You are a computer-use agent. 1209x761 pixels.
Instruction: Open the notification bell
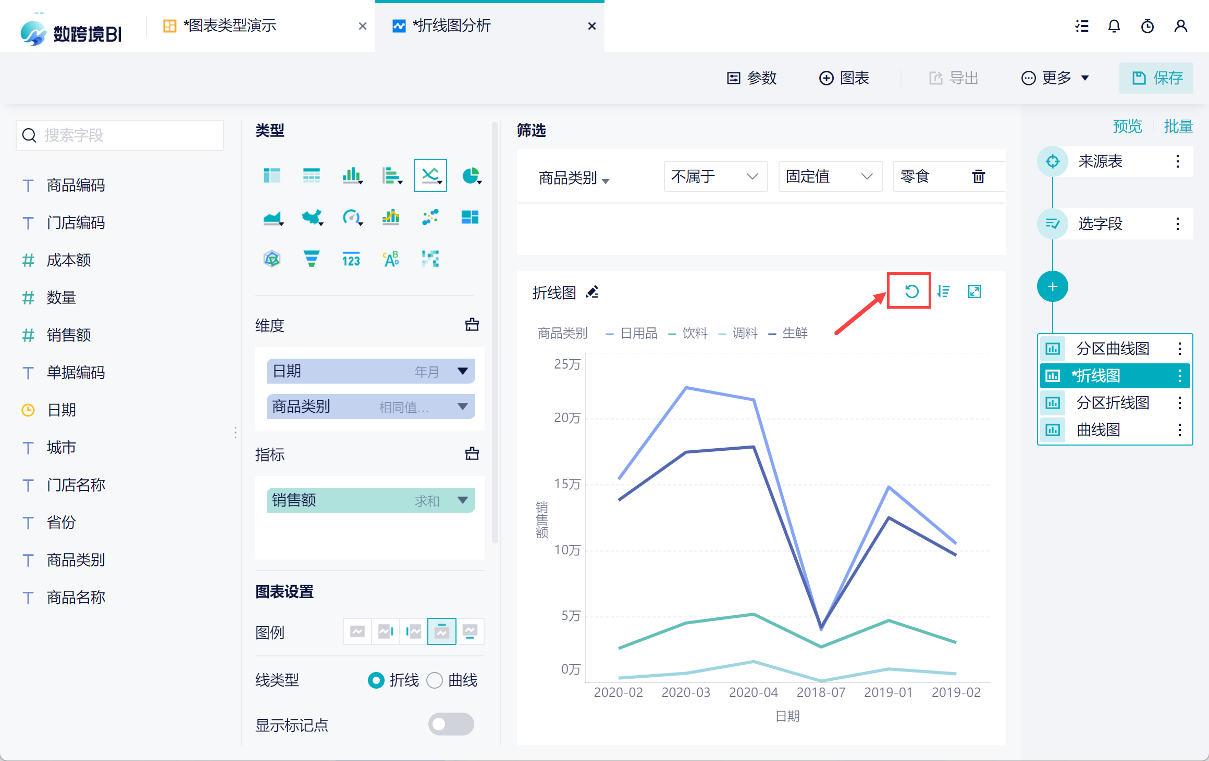[x=1114, y=26]
